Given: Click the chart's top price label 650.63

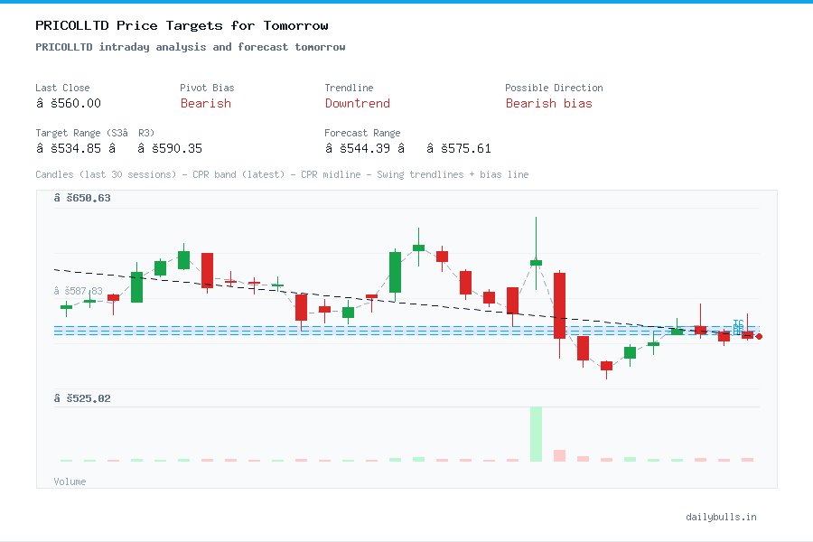Looking at the screenshot, I should tap(82, 198).
